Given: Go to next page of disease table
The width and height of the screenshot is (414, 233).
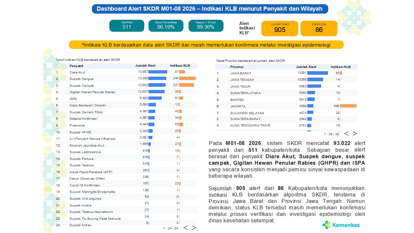Looking at the screenshot, I should click(x=194, y=228).
